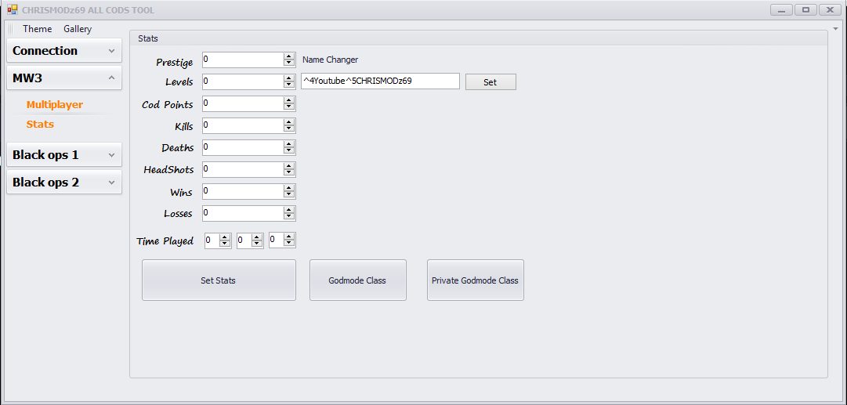This screenshot has height=405, width=847.
Task: Click the menu strip grip handle
Action: (11, 29)
